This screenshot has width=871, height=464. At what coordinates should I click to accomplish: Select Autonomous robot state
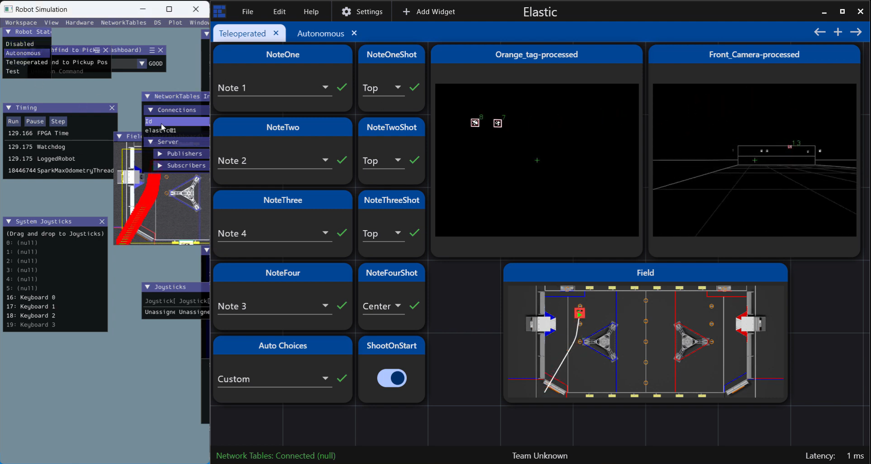(24, 53)
